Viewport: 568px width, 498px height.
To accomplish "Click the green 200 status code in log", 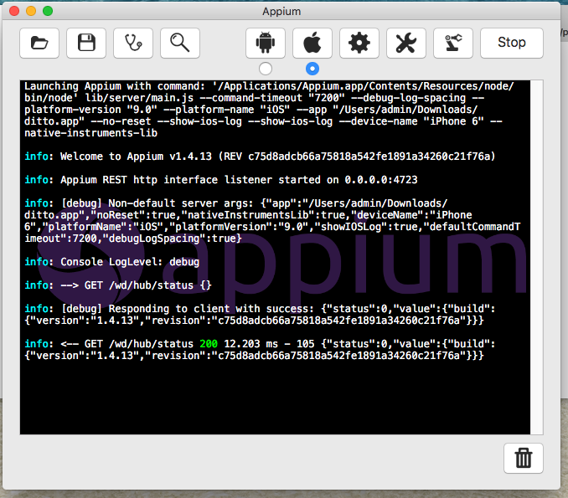I will [209, 343].
